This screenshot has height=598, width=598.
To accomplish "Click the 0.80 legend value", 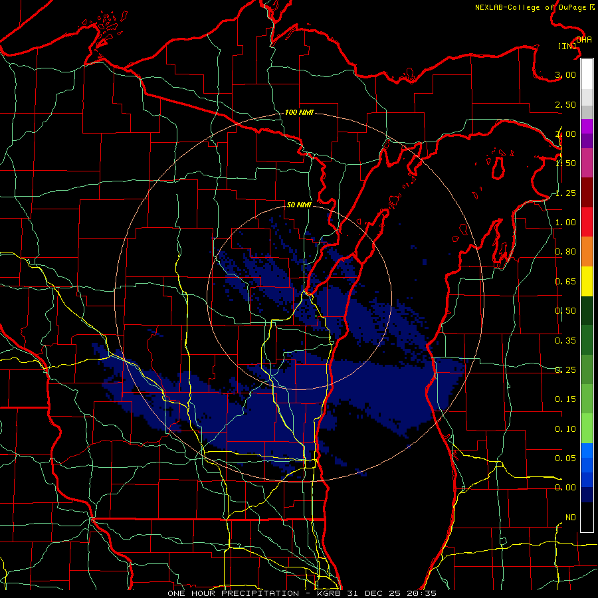I will tap(565, 252).
